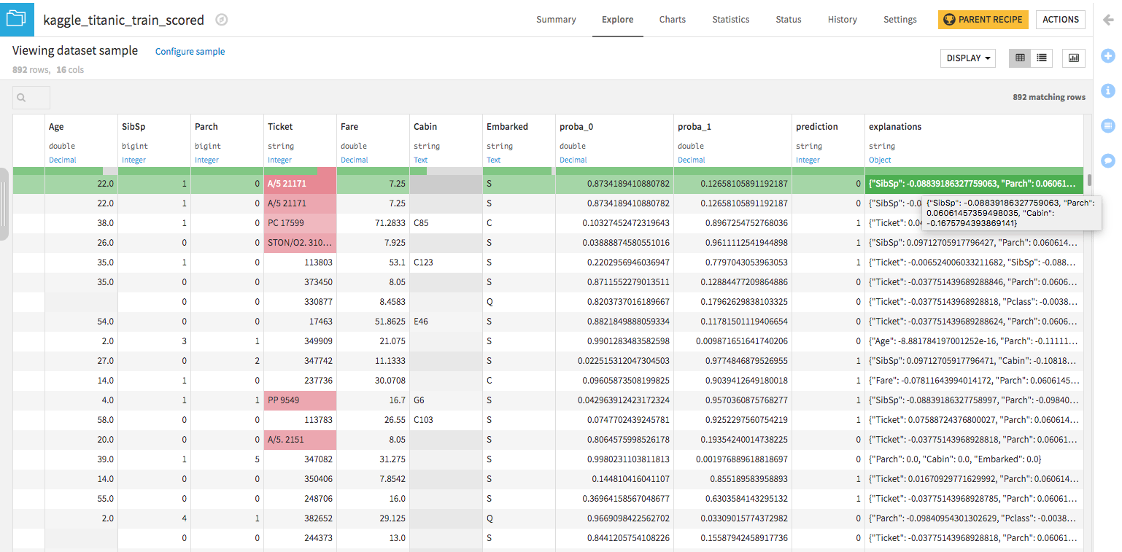Open the DISPLAY dropdown
The image size is (1122, 552).
[968, 58]
